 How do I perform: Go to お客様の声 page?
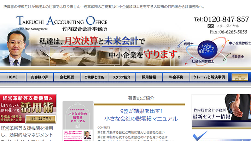pyautogui.click(x=40, y=77)
